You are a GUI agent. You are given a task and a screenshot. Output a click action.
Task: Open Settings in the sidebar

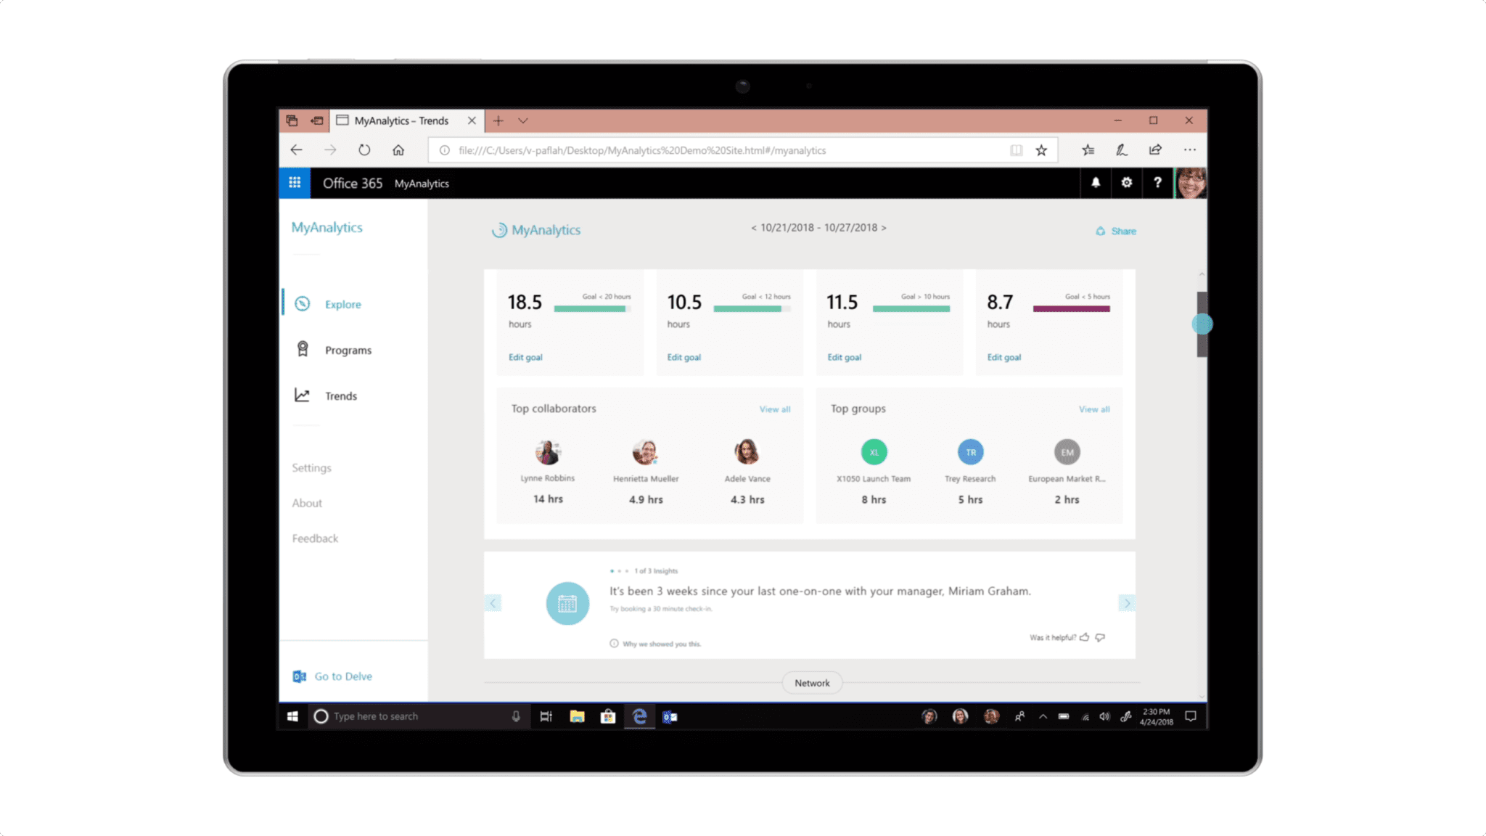(x=312, y=468)
